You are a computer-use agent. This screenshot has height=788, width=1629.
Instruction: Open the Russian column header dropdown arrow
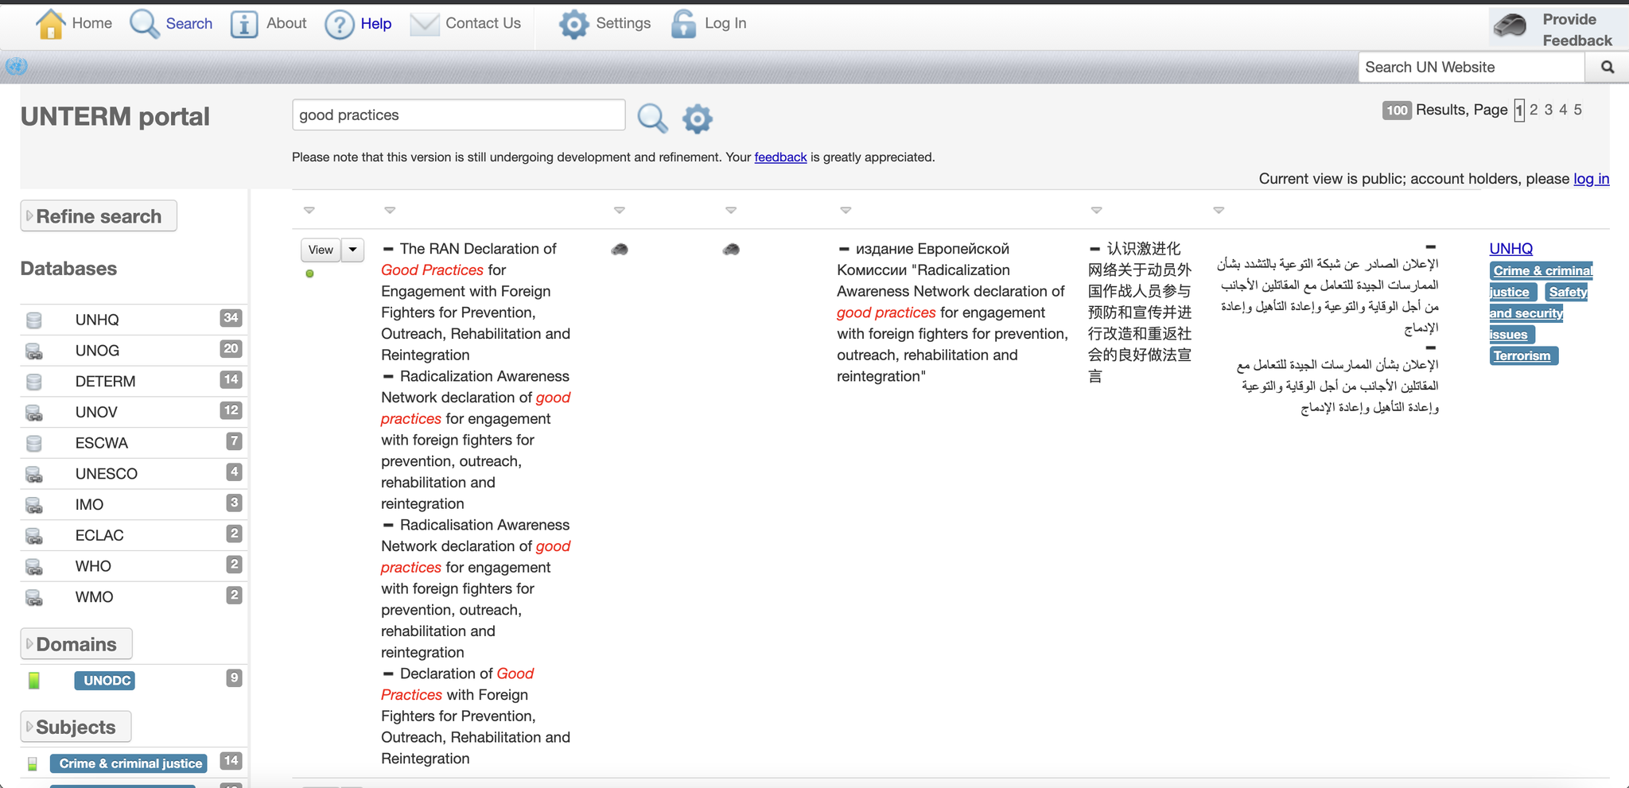click(846, 211)
